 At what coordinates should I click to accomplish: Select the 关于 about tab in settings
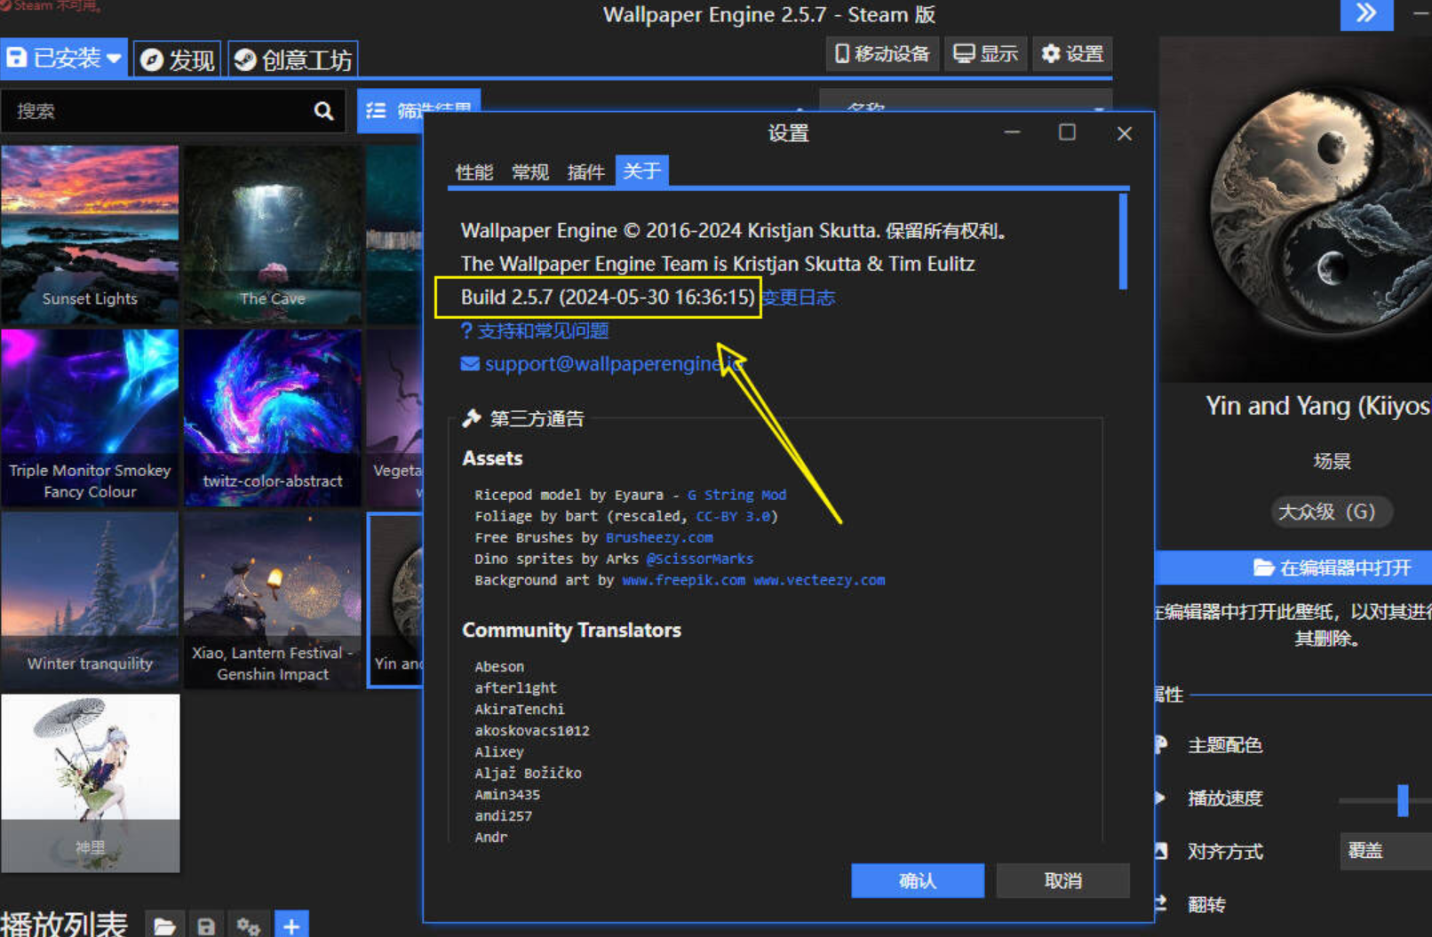coord(642,171)
